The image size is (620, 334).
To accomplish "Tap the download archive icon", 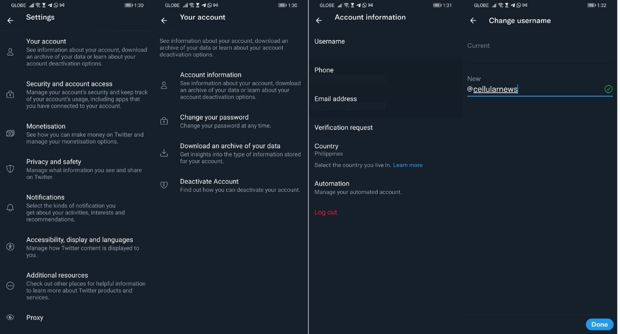I will (x=164, y=153).
